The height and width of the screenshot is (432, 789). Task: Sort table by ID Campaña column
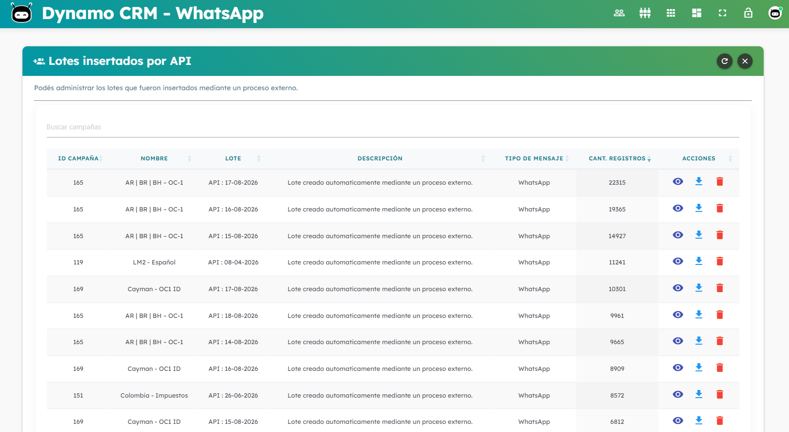click(x=78, y=158)
